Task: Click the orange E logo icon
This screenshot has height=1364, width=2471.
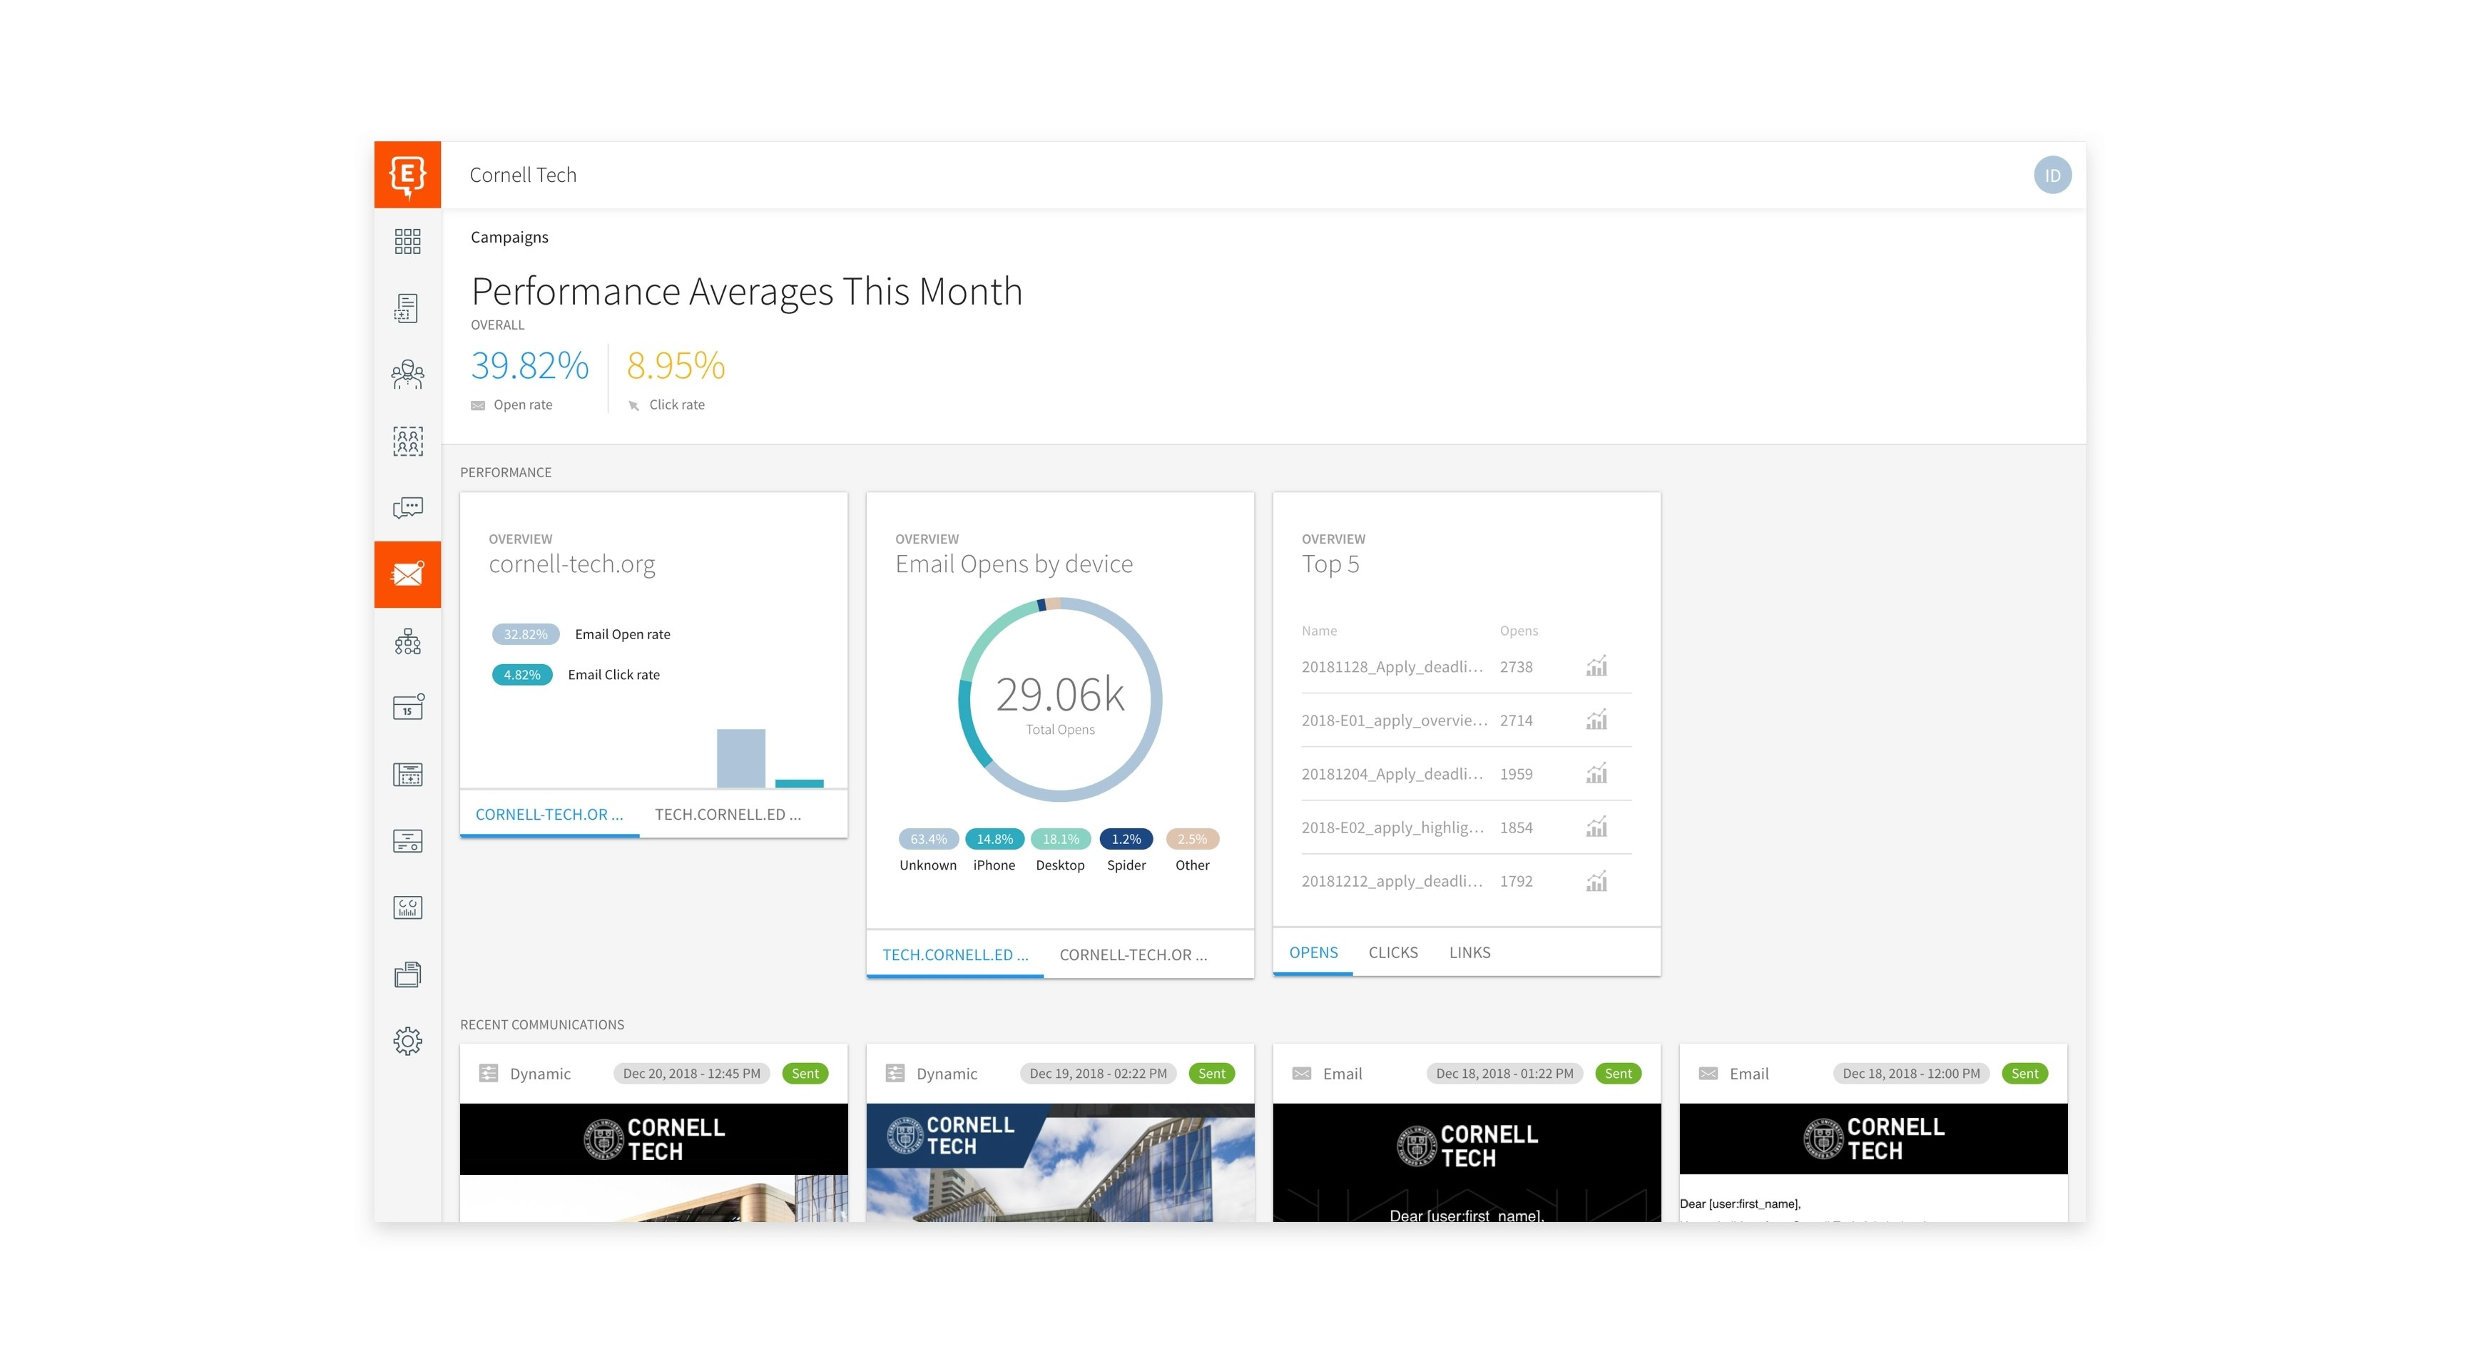Action: tap(408, 175)
